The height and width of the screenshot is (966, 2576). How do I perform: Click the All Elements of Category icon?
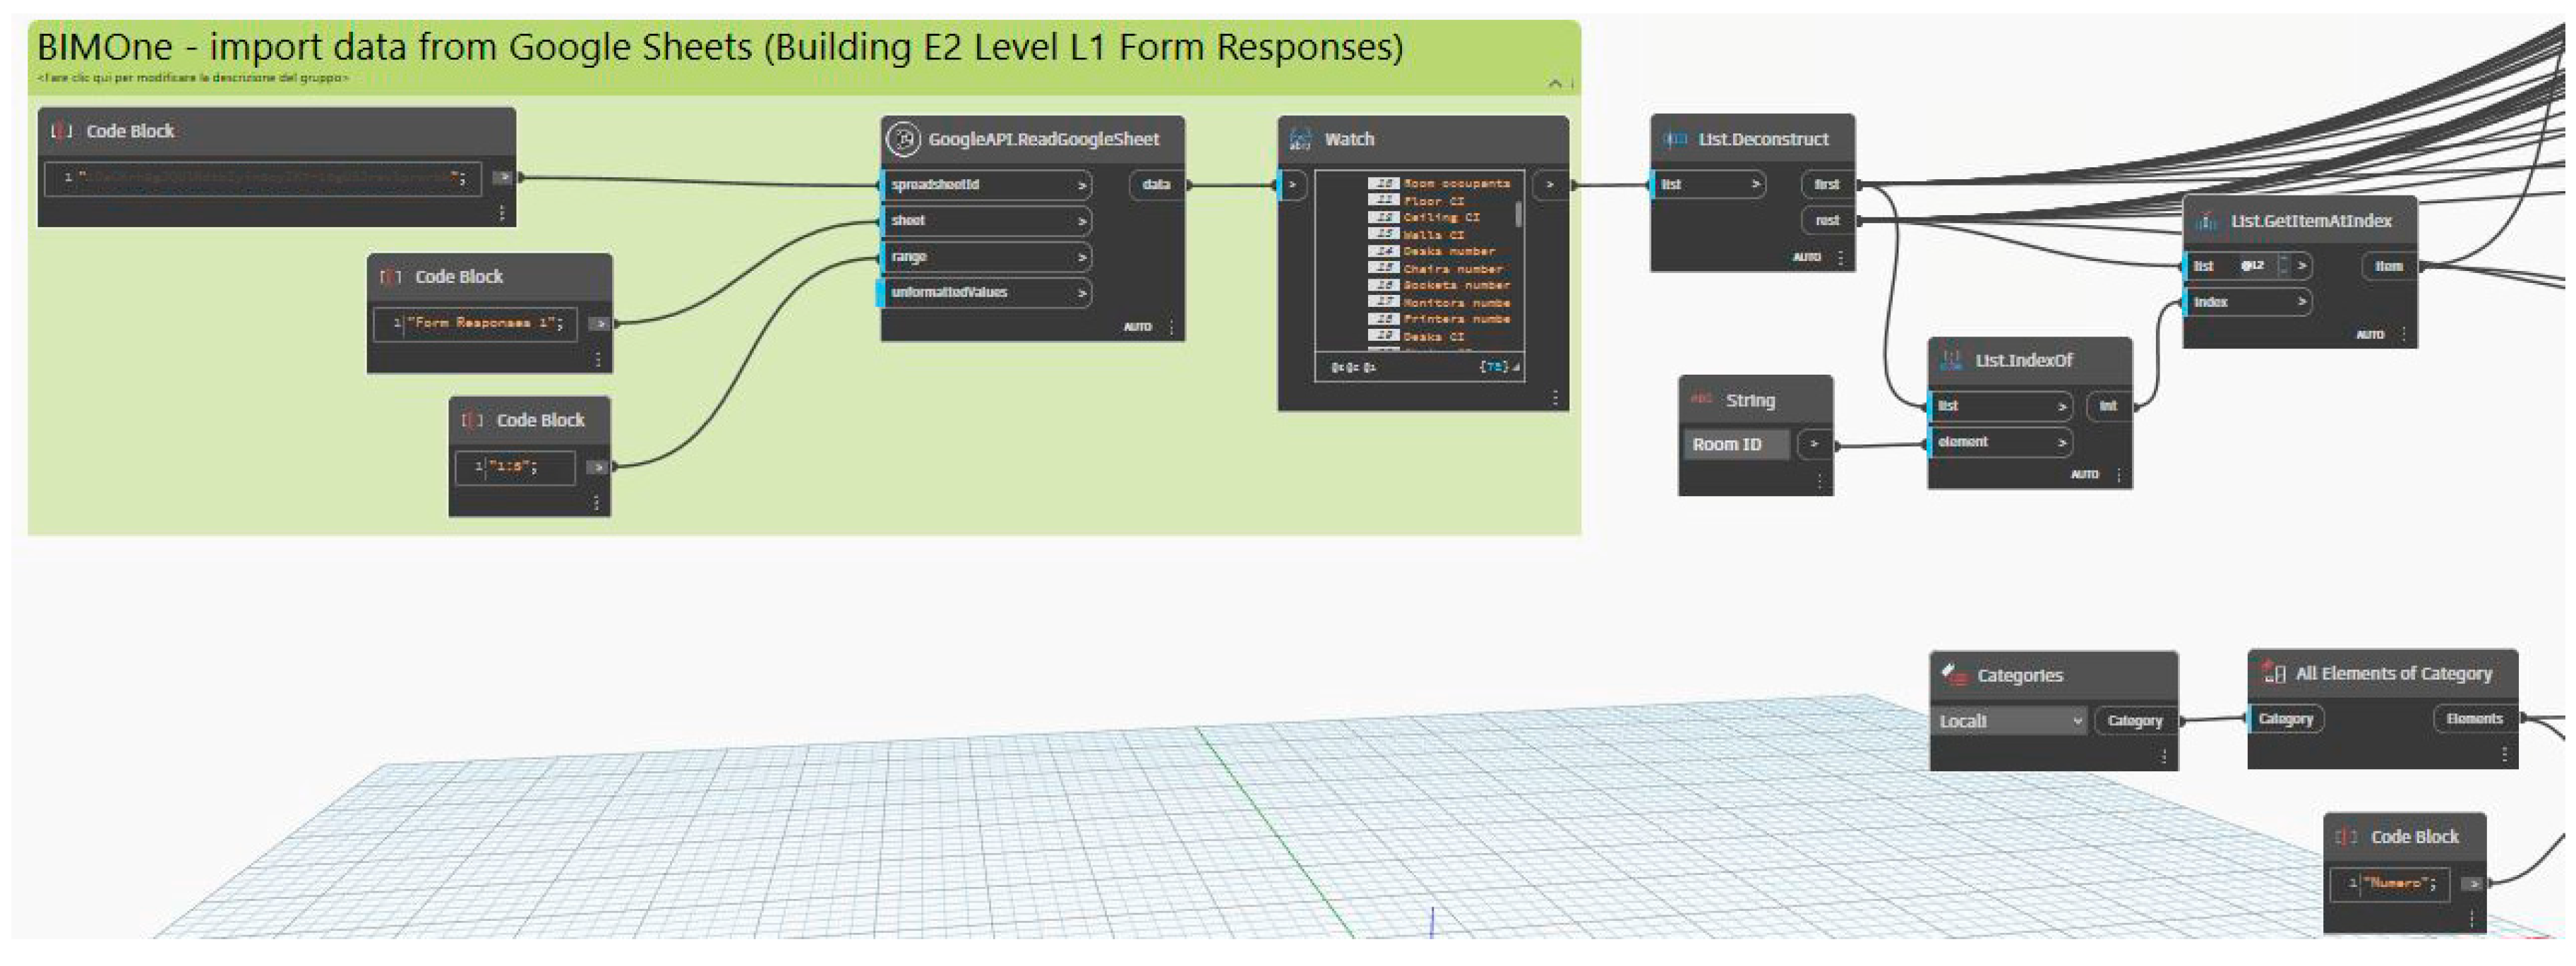[x=2274, y=672]
